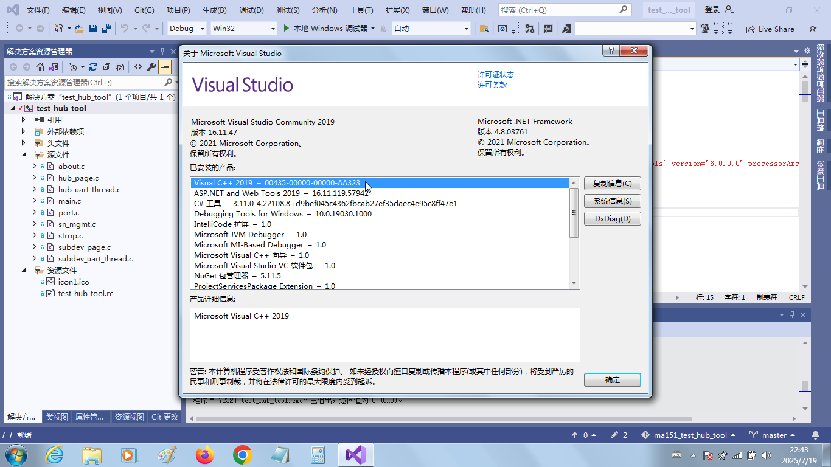The image size is (831, 467).
Task: Collapse the 源文件 folder node
Action: click(x=23, y=154)
